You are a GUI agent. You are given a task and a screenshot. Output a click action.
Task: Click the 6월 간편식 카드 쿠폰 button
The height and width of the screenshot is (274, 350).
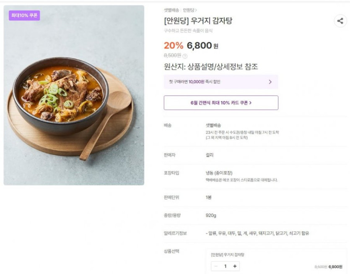pos(221,102)
